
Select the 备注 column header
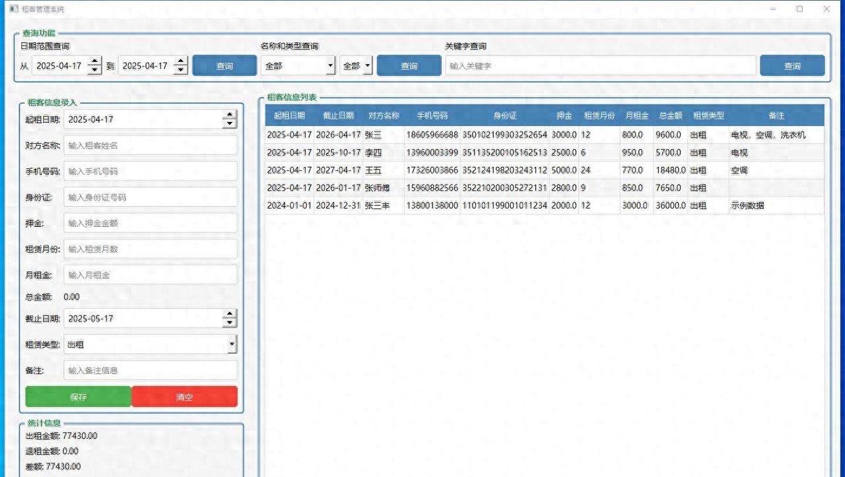click(x=776, y=115)
